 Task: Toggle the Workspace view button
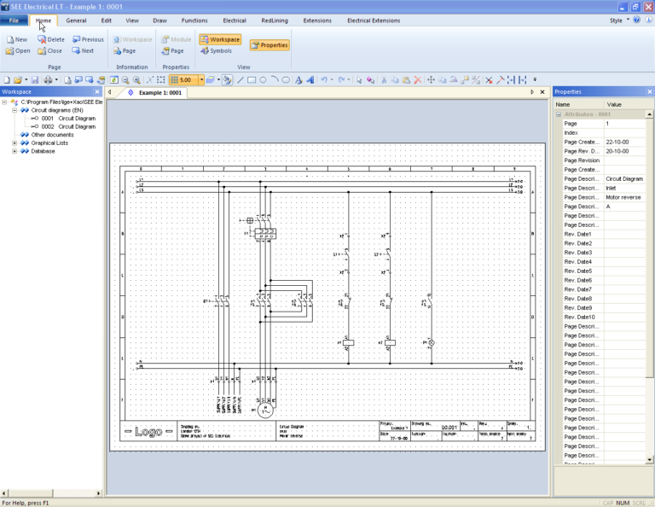[x=220, y=39]
